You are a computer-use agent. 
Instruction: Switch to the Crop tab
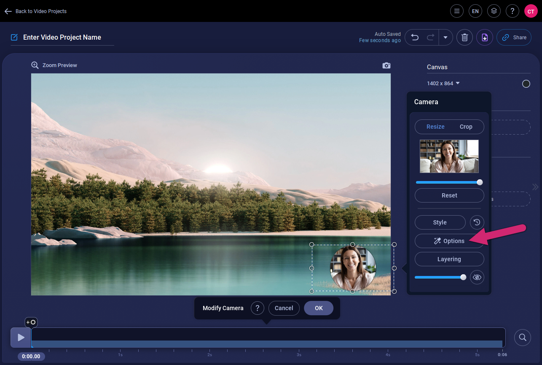466,127
